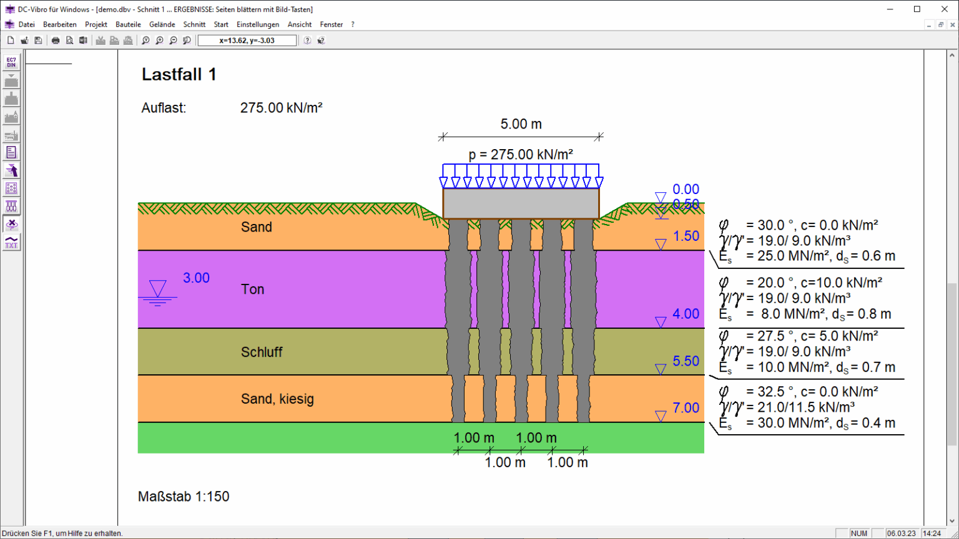The width and height of the screenshot is (959, 539).
Task: Click the Zoom Out magnifier icon
Action: click(173, 41)
